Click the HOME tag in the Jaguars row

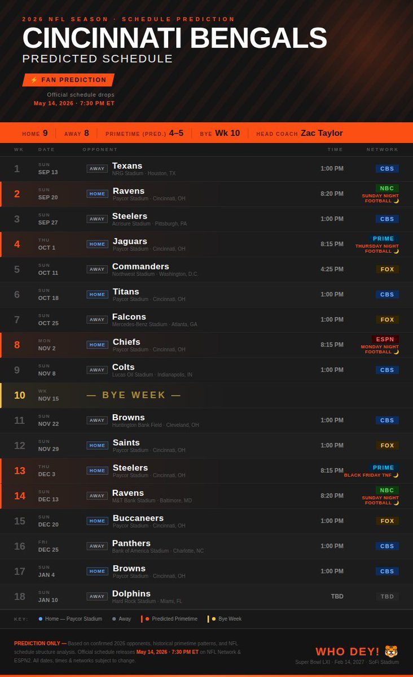[x=97, y=244]
